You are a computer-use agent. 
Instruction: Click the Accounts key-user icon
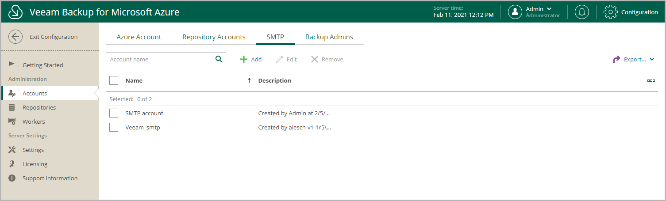[x=12, y=93]
